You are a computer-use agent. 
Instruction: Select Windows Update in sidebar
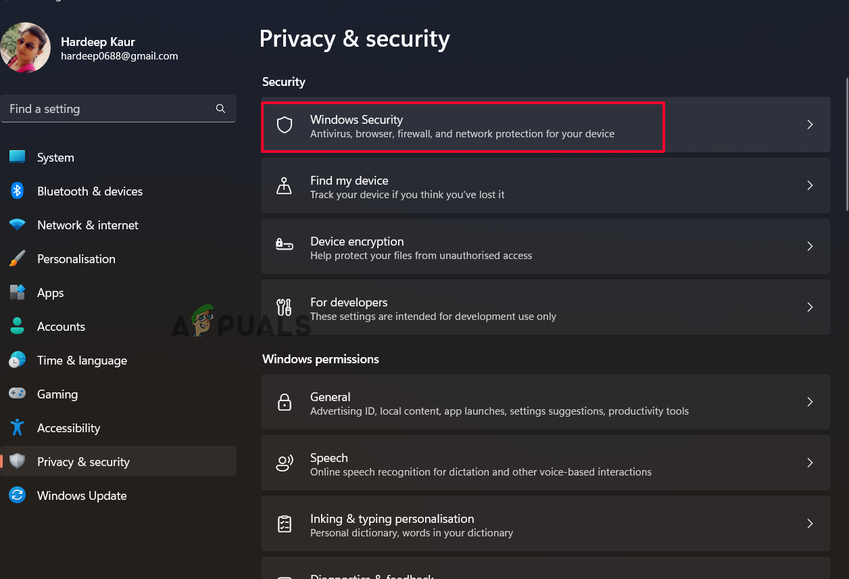[x=82, y=496]
